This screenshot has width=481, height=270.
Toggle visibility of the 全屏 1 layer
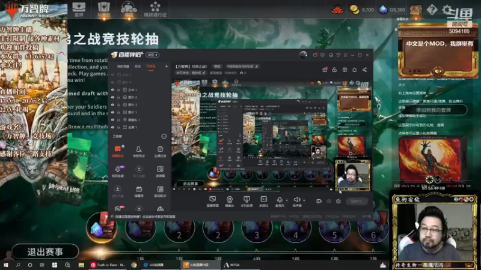coord(112,127)
